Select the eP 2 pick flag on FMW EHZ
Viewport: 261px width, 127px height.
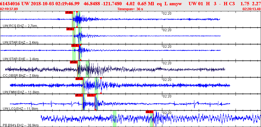click(x=79, y=79)
